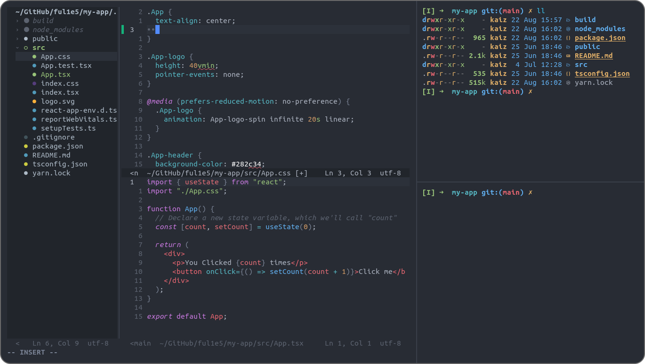Click 'export default App;' line in App.tsx

(x=187, y=316)
